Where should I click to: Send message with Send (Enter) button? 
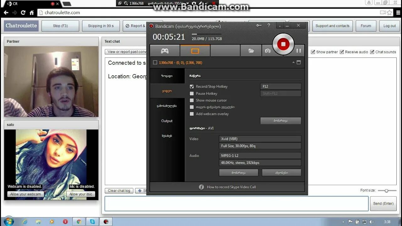(383, 203)
